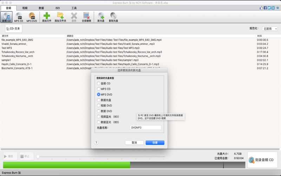Click the MP3 DVD toolbar icon
The image size is (281, 176).
pos(32,16)
